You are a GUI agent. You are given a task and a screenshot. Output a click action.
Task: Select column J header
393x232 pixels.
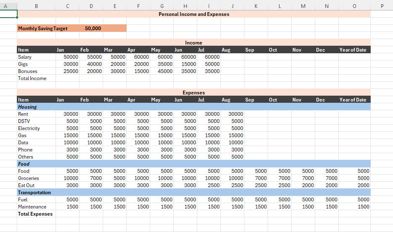[232, 6]
